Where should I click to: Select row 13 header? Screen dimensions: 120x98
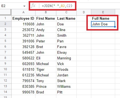click(x=6, y=86)
